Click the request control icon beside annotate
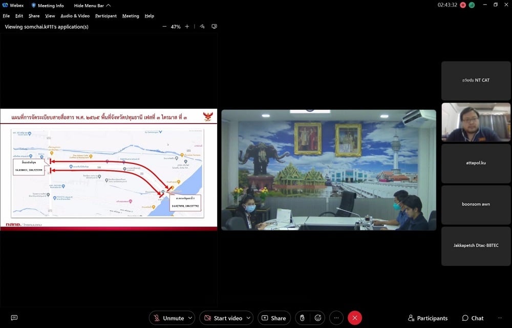This screenshot has width=512, height=328. tap(214, 27)
